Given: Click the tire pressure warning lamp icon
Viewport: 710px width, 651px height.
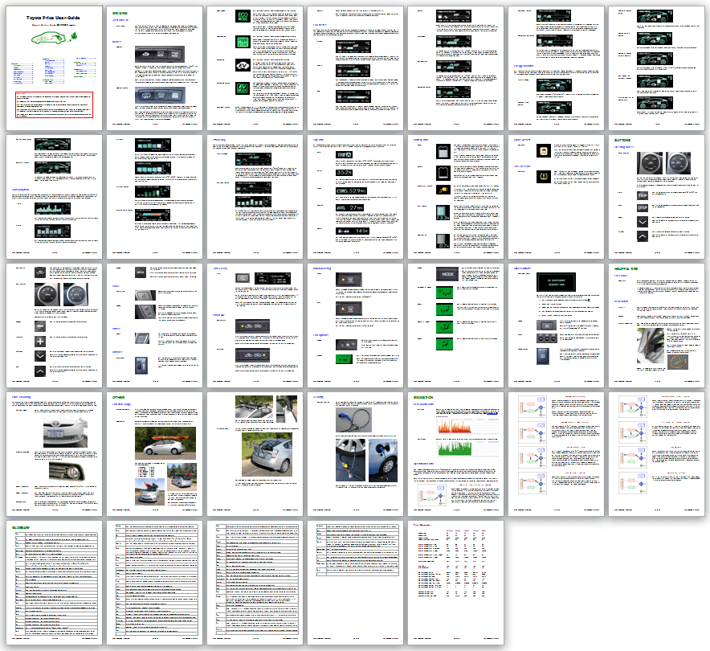Looking at the screenshot, I should [x=544, y=177].
